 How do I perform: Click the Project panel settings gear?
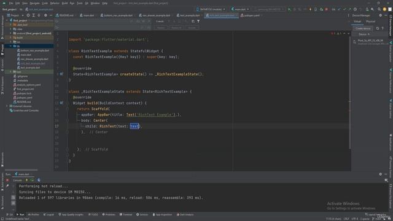(x=45, y=15)
